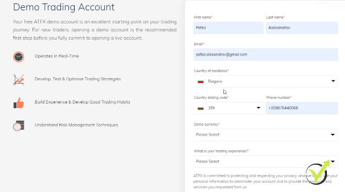Click the Demo currency dropdown arrow
Screen dimensions: 345x192
[333, 135]
